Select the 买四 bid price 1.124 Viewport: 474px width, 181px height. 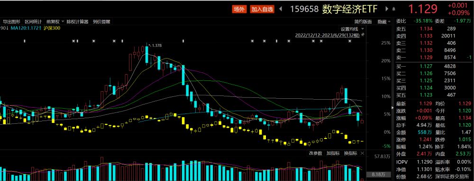click(427, 88)
